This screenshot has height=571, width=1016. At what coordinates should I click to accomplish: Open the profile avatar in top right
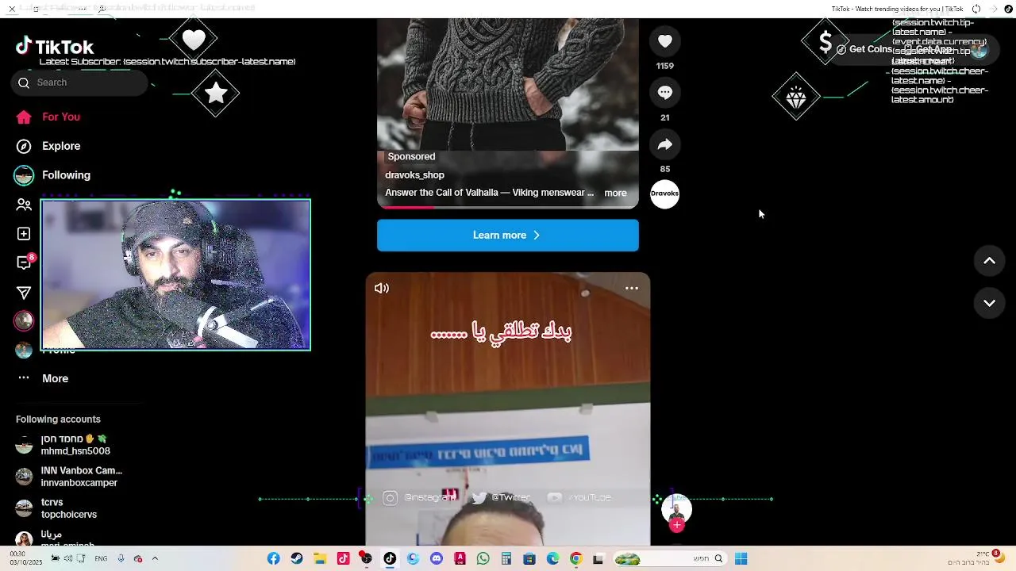tap(979, 49)
